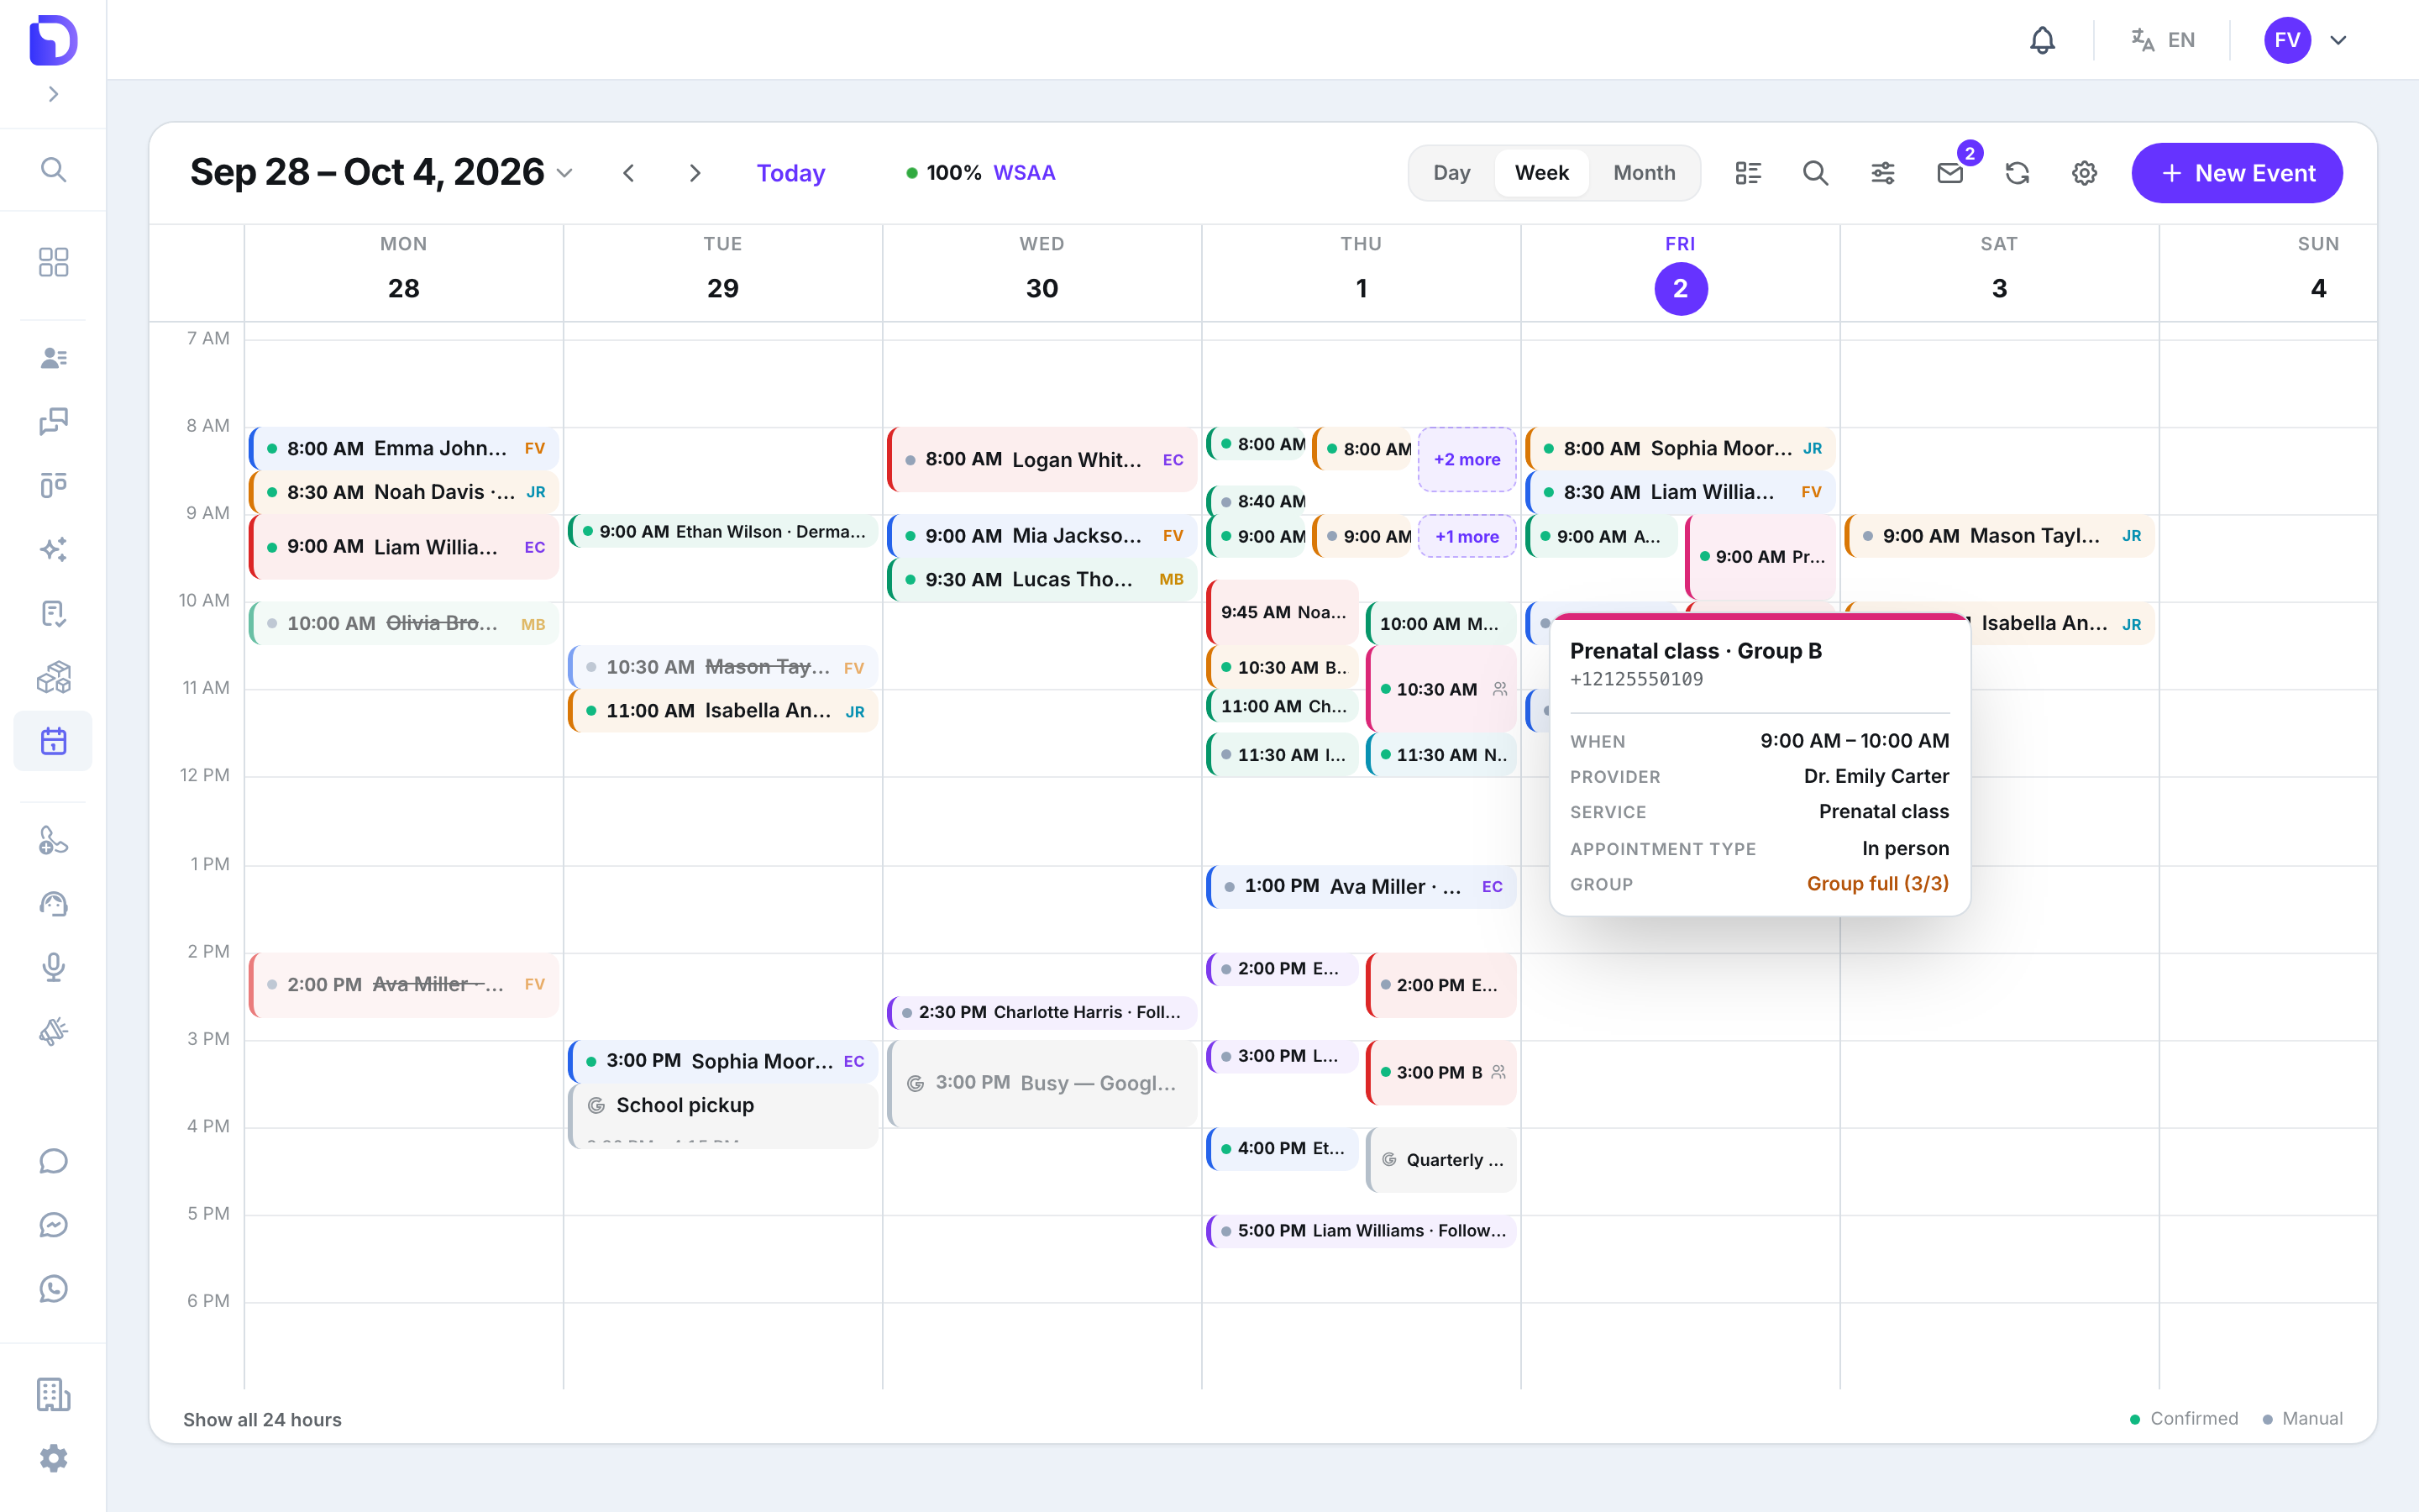Open the WhatsApp icon in sidebar

53,1289
